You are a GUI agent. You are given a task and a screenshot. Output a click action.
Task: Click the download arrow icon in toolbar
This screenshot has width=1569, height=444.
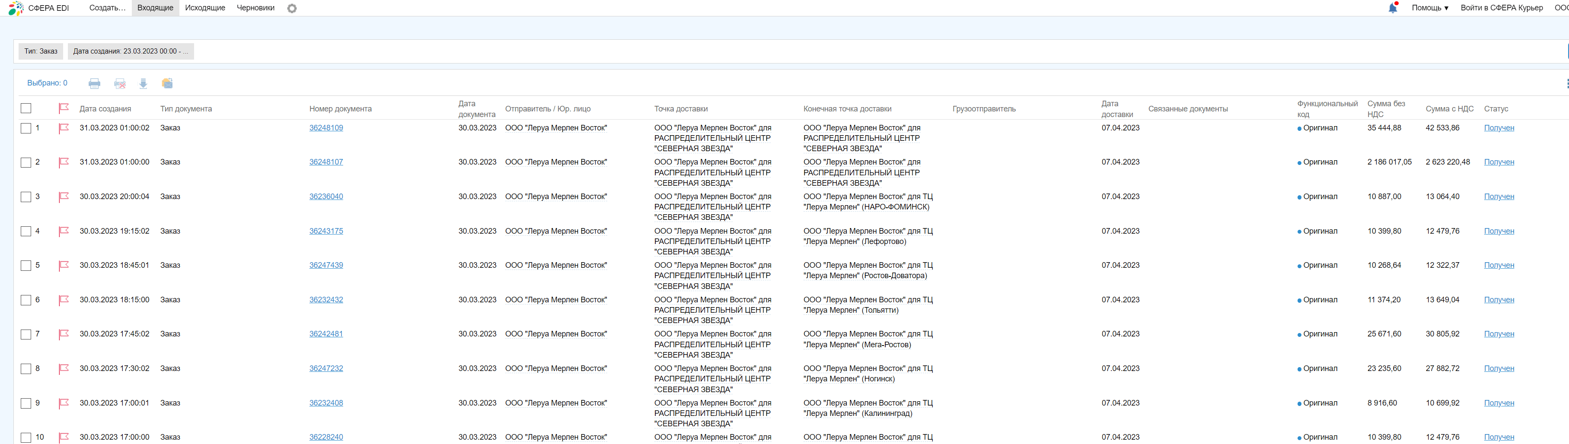[x=143, y=83]
